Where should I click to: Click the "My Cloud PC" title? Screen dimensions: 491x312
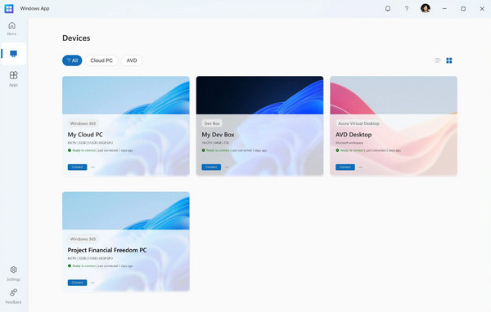click(x=85, y=135)
